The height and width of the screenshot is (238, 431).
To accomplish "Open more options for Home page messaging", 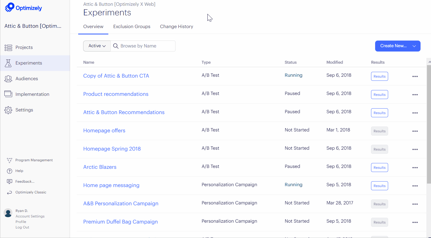I will pos(415,186).
